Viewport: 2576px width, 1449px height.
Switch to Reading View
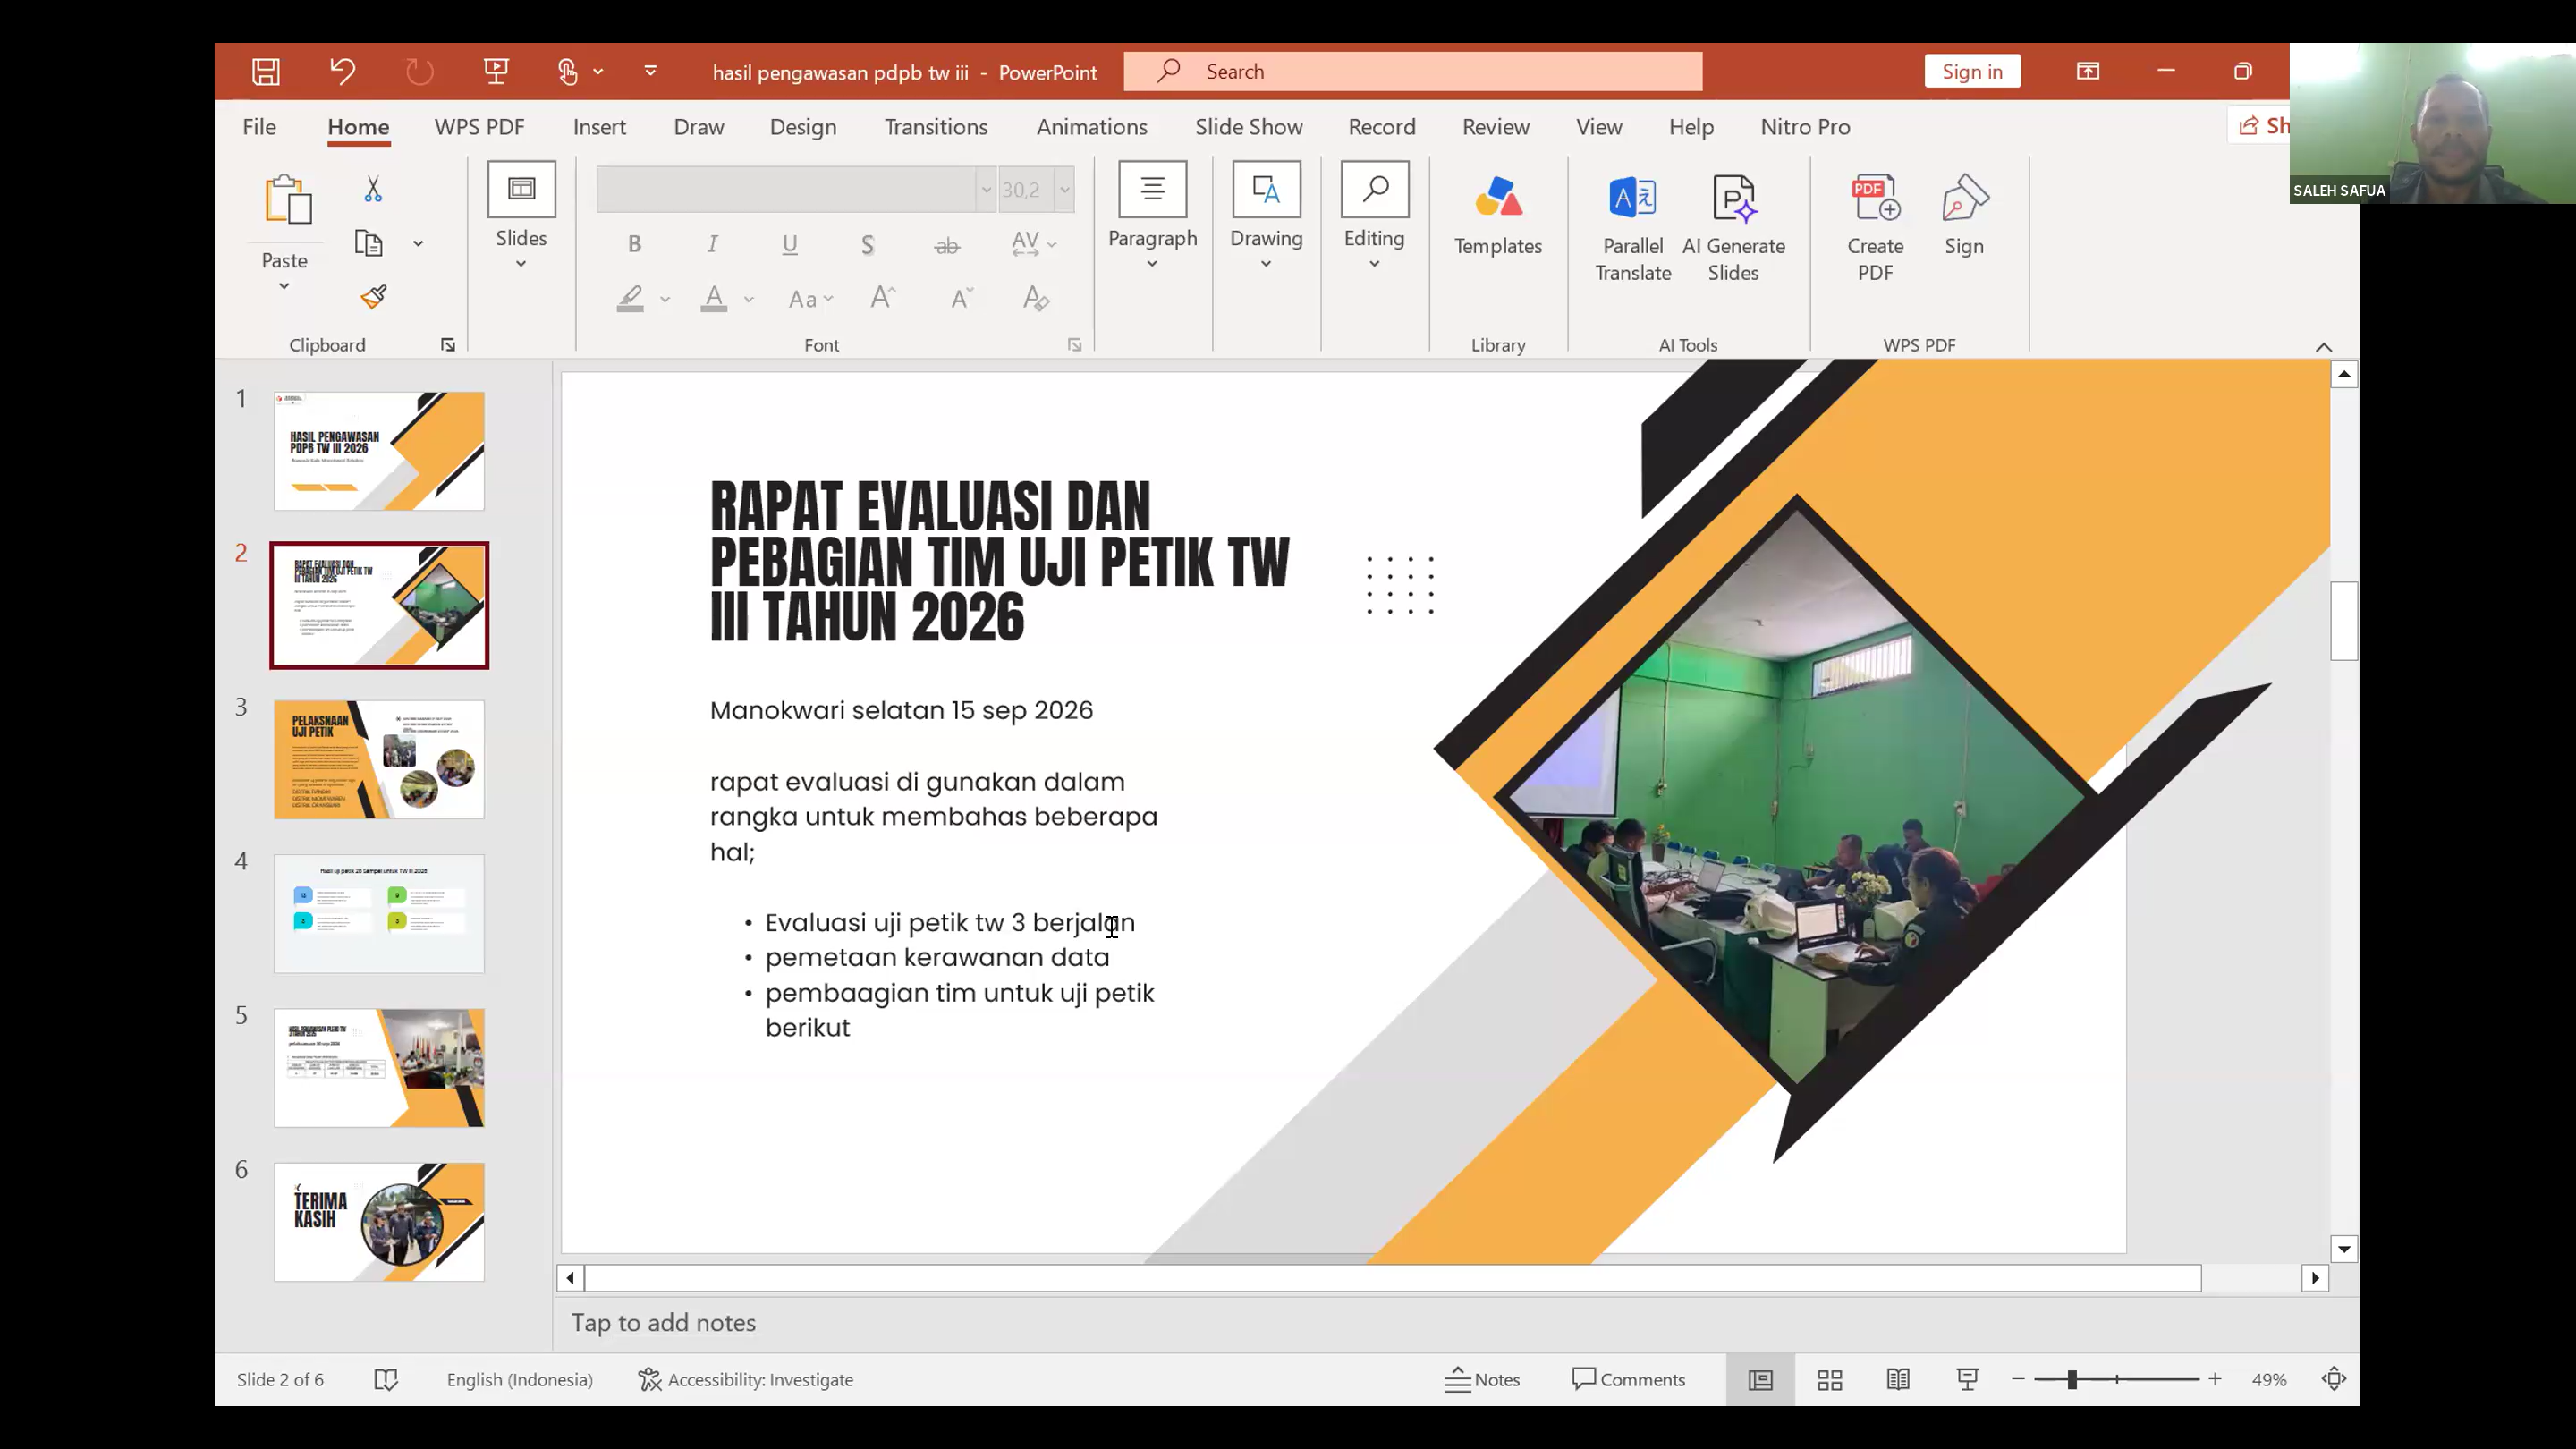pyautogui.click(x=1898, y=1380)
